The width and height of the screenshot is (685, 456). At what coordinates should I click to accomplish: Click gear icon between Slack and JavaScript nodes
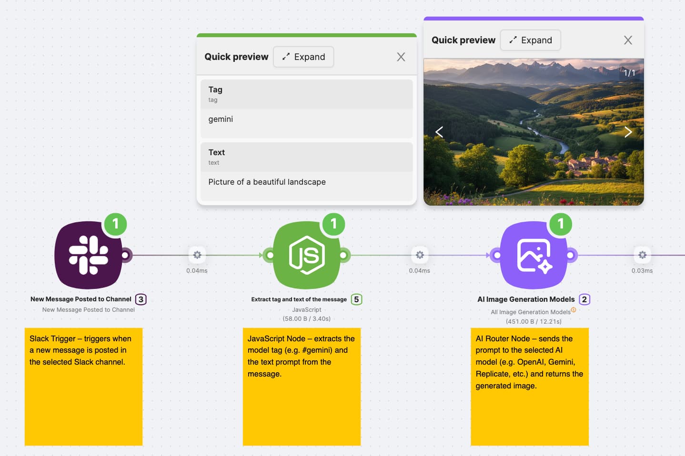(197, 255)
